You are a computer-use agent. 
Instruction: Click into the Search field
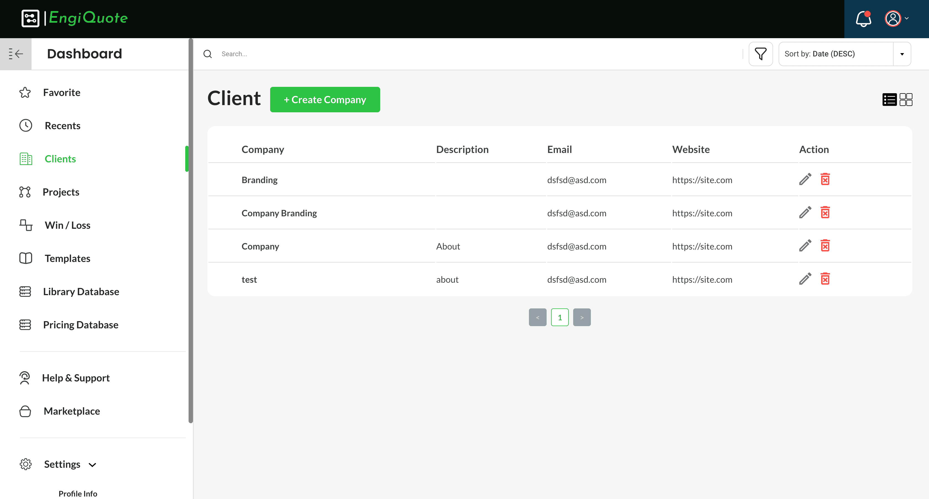pyautogui.click(x=469, y=54)
